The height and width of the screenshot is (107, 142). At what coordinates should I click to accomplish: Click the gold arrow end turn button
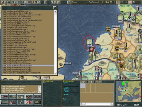coord(37,102)
